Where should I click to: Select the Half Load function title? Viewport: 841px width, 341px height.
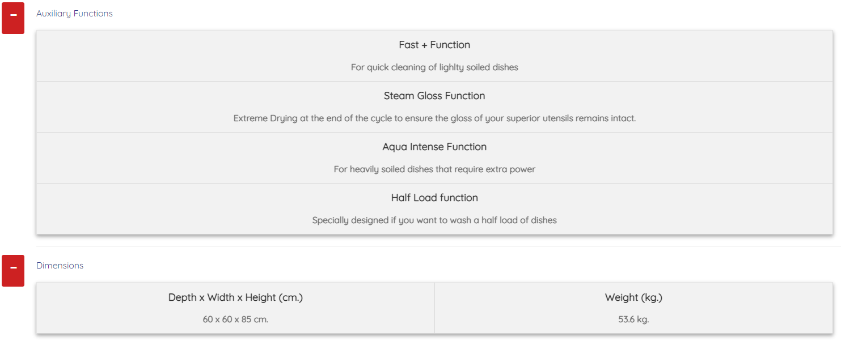click(x=434, y=198)
